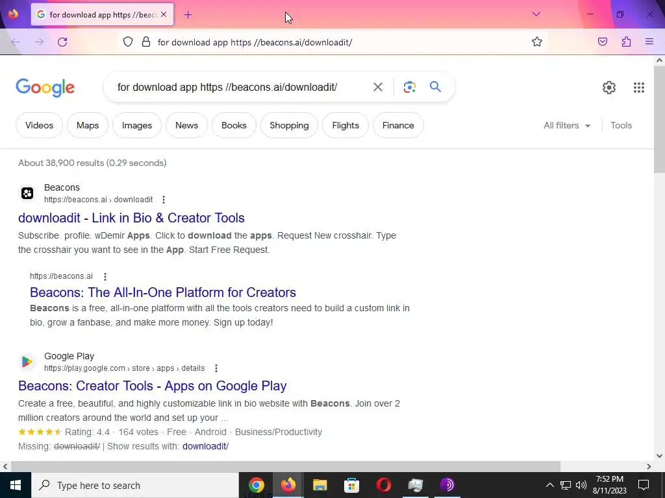Screen dimensions: 665x498
Task: Click the padlock site info icon
Action: point(146,41)
